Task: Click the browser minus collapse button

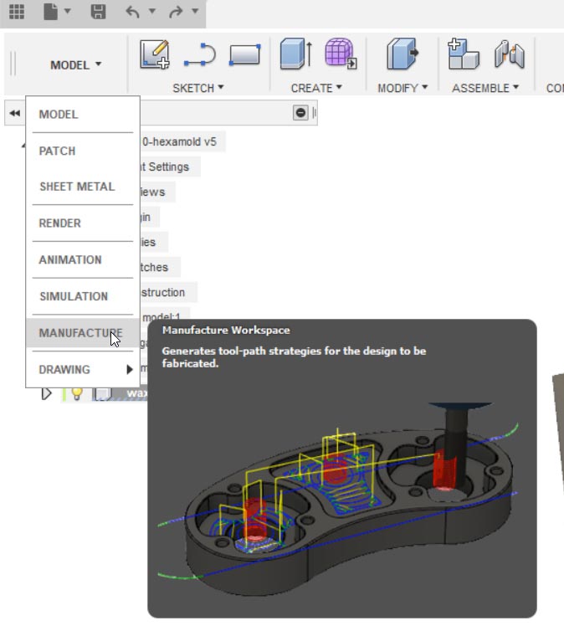Action: [x=300, y=113]
